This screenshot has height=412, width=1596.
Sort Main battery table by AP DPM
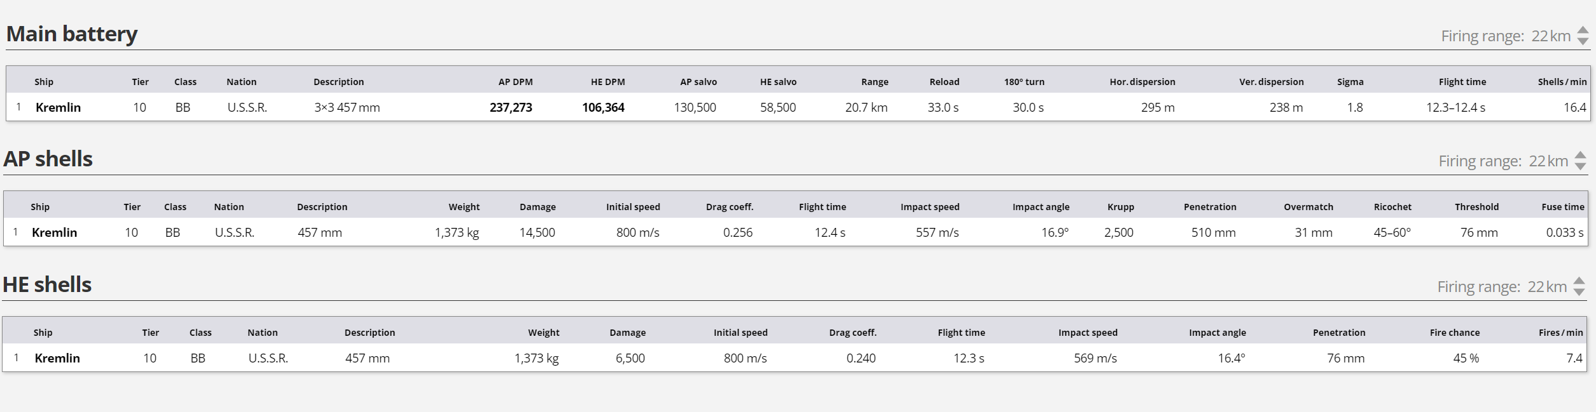pos(515,82)
